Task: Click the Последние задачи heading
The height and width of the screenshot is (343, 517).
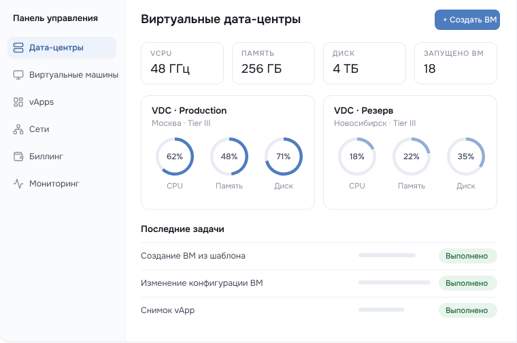Action: click(182, 229)
